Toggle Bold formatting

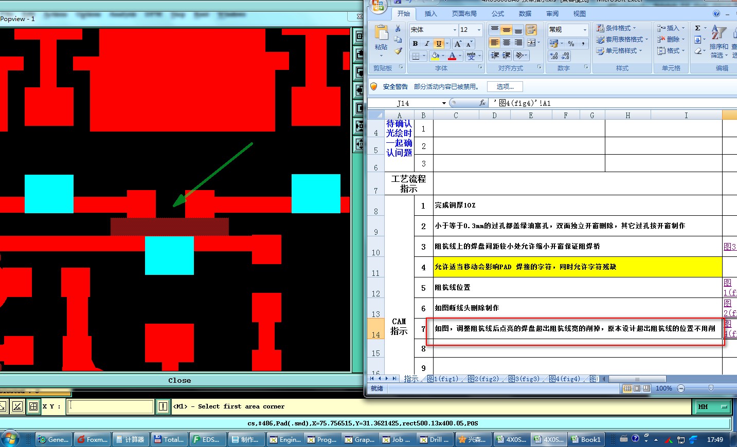pos(415,44)
